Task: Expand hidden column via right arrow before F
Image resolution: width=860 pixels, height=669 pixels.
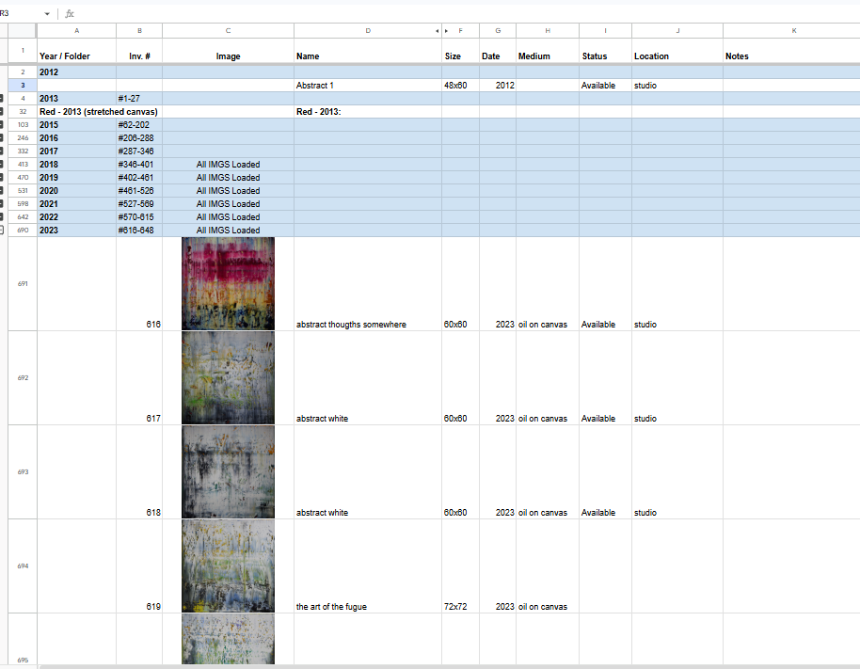Action: click(x=446, y=31)
